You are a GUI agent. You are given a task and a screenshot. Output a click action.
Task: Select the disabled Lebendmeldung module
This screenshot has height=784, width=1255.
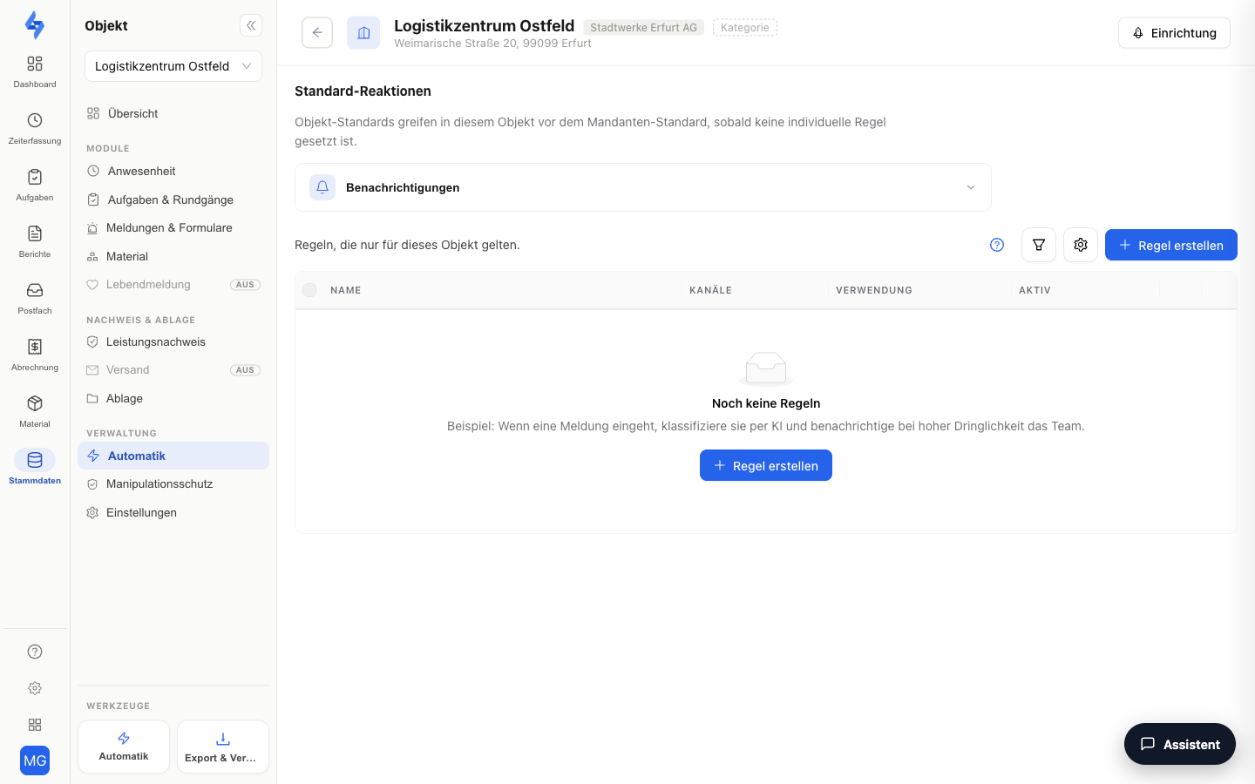point(173,284)
